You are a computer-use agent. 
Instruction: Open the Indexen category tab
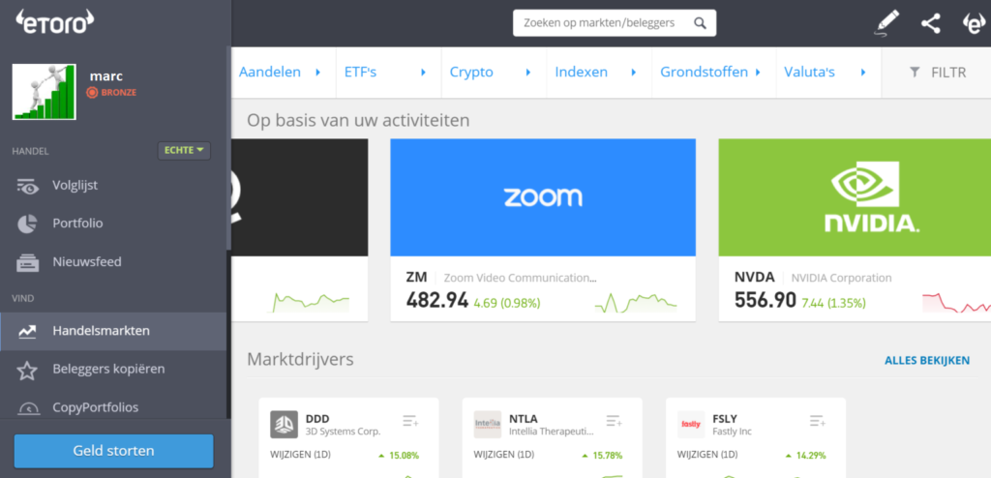pyautogui.click(x=581, y=73)
